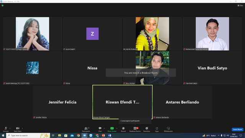Select zoom baa01 tile with Z avatar
The height and width of the screenshot is (138, 245).
(x=92, y=34)
